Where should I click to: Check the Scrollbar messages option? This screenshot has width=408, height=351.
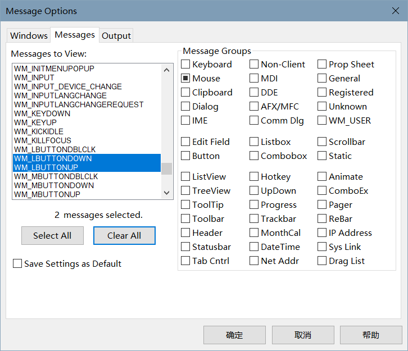click(323, 142)
